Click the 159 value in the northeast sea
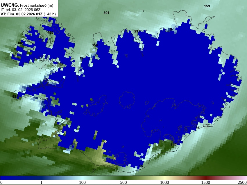 pyautogui.click(x=207, y=6)
